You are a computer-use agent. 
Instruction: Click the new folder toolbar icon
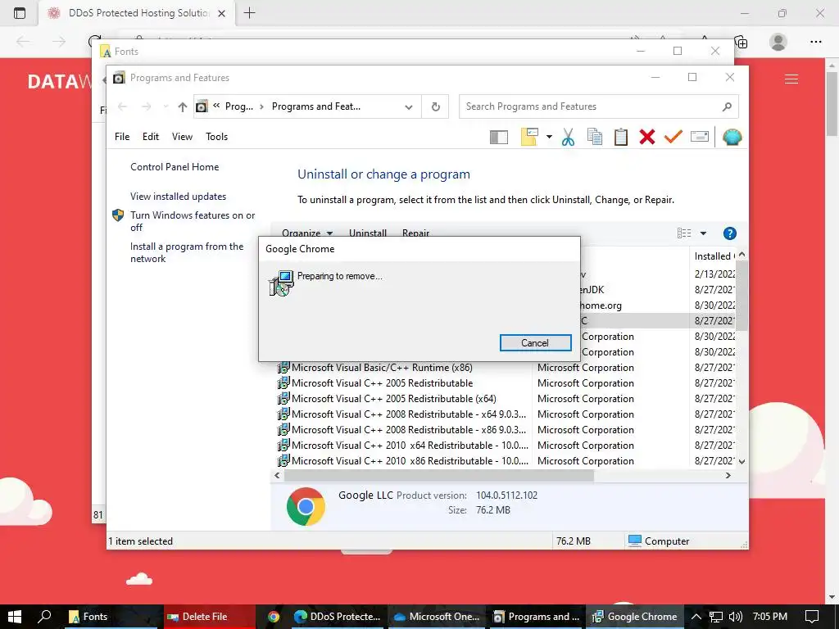pyautogui.click(x=529, y=137)
